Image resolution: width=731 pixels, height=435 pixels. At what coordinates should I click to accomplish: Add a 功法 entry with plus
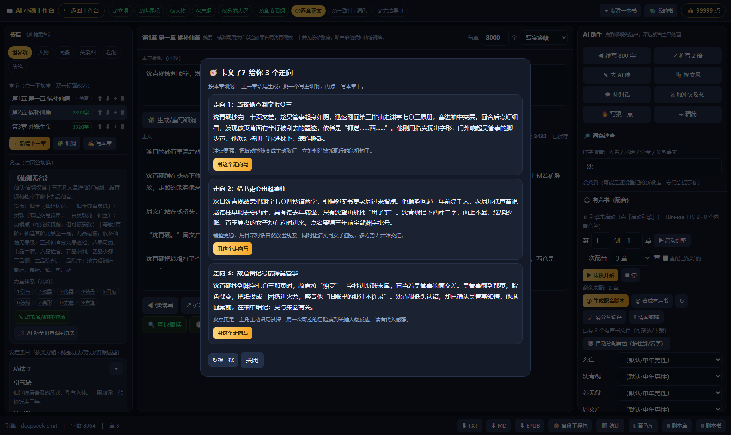pos(116,369)
